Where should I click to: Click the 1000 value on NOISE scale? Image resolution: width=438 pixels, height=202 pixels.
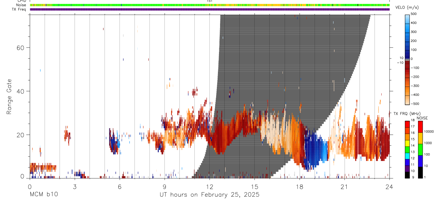tap(428, 143)
